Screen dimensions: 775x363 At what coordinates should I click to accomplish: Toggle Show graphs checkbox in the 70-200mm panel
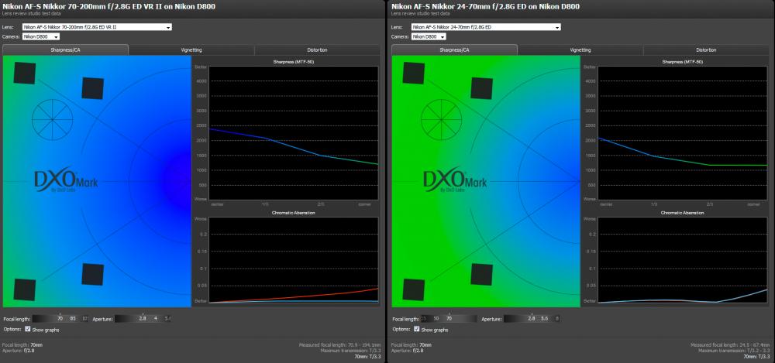pyautogui.click(x=28, y=328)
